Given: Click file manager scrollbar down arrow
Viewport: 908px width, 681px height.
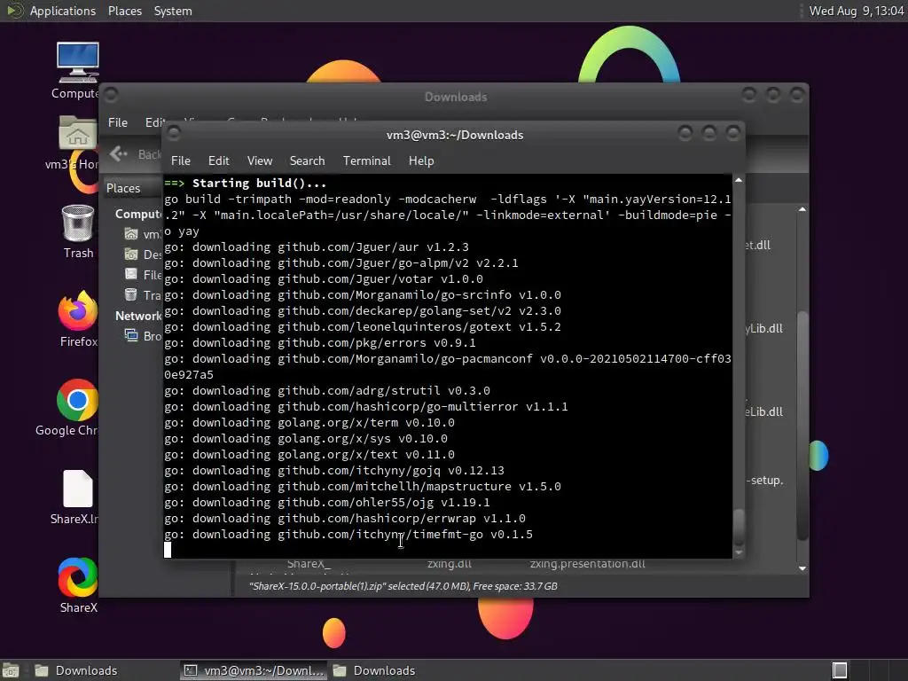Looking at the screenshot, I should (802, 568).
